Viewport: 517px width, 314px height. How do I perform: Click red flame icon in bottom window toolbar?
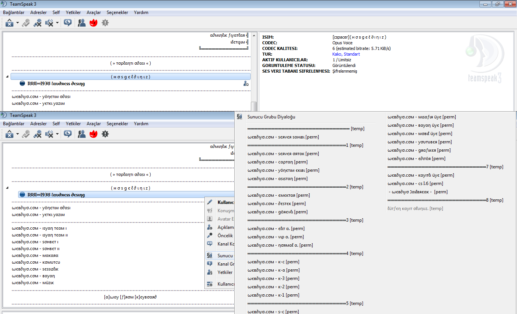coord(93,134)
